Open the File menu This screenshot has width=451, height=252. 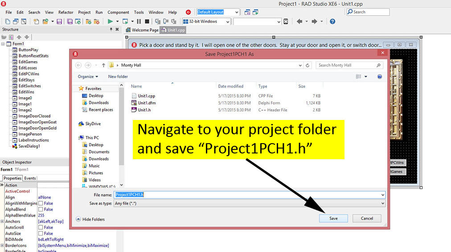point(8,12)
